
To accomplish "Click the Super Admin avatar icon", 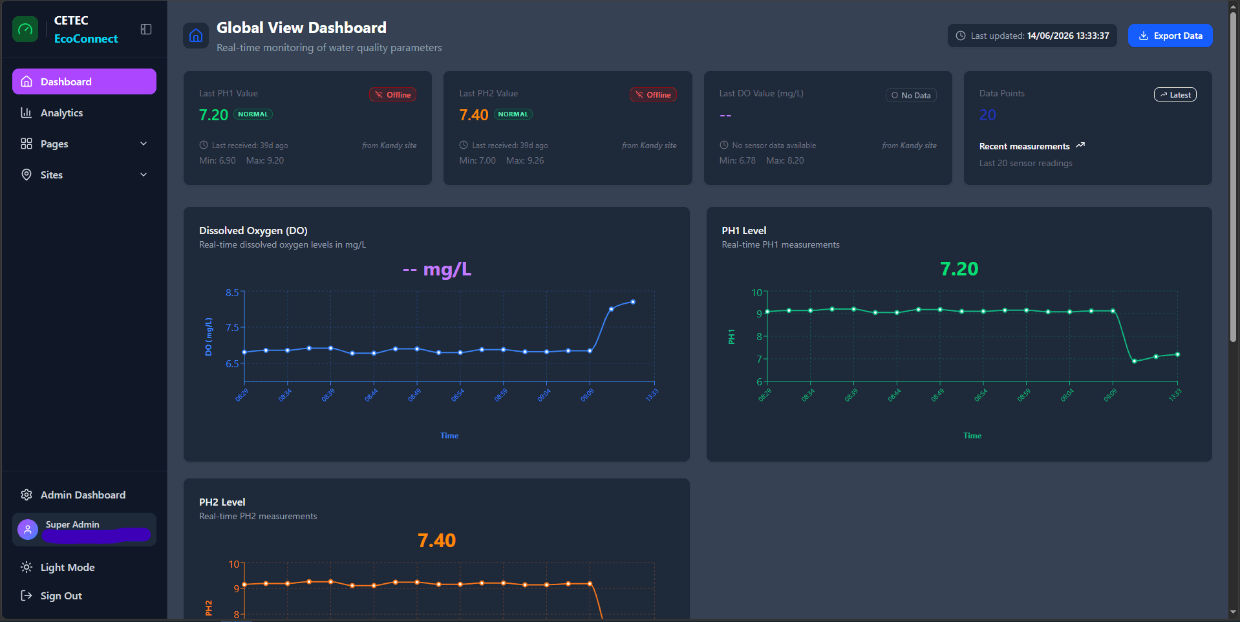I will coord(28,530).
